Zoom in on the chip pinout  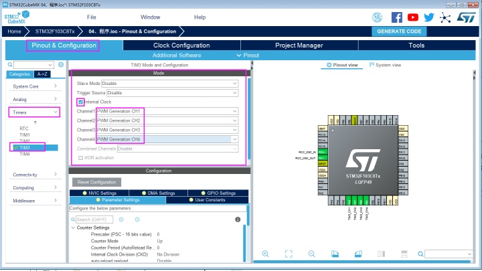(266, 254)
